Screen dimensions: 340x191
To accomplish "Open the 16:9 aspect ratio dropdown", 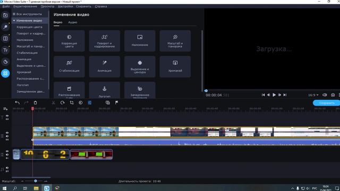I will point(313,95).
